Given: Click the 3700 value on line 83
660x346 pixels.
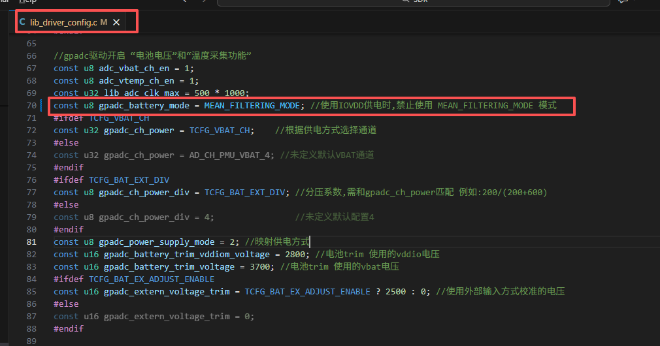Looking at the screenshot, I should (x=259, y=266).
